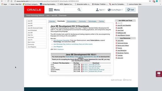
Task: Reload the page with the refresh icon
Action: click(8, 1)
